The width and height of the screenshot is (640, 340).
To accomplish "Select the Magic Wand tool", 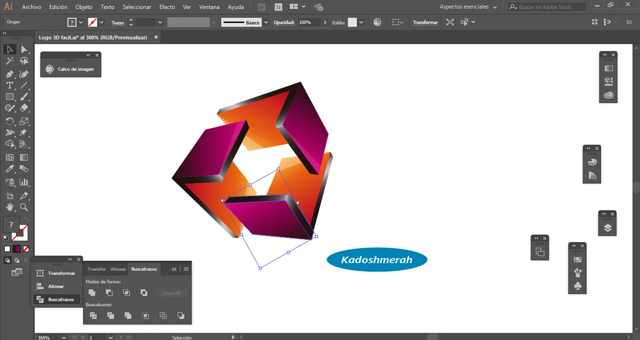I will (x=9, y=61).
